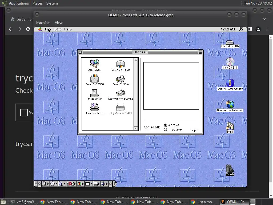
Task: Open the Places menu in top panel
Action: pos(38,3)
